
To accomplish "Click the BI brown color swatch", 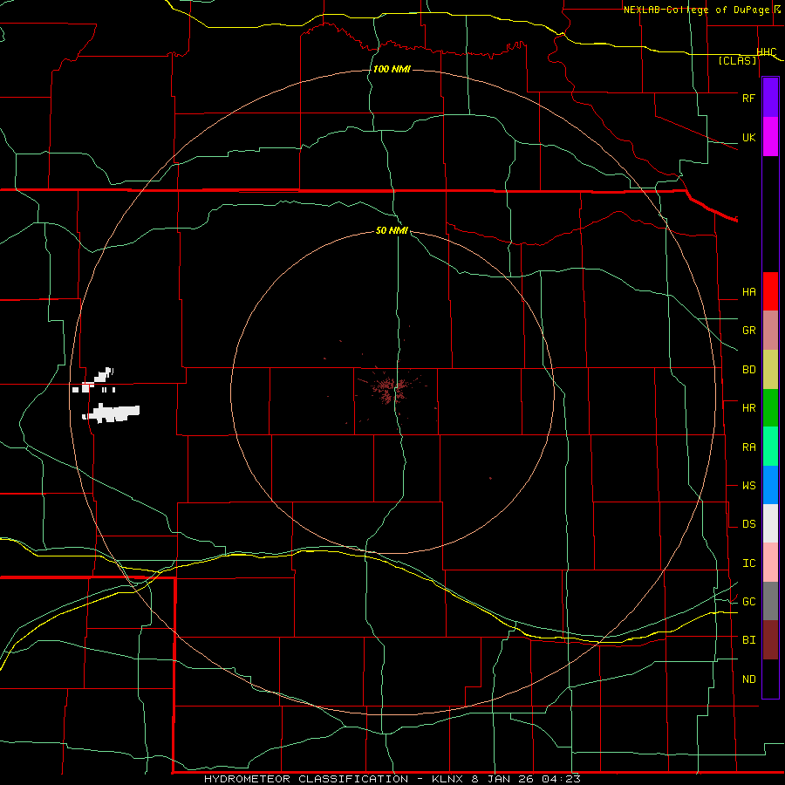I will tap(770, 640).
